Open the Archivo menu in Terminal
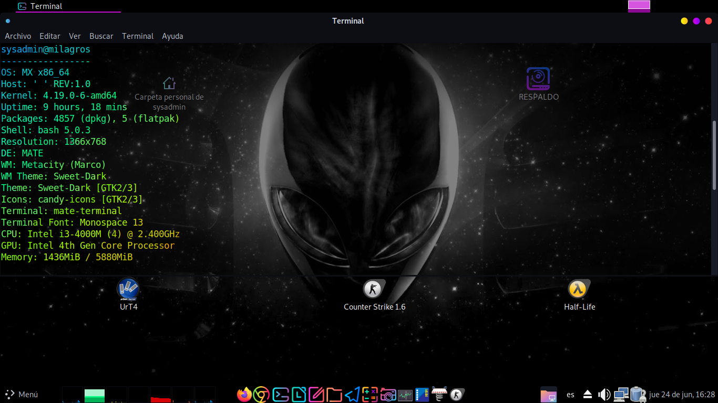 pyautogui.click(x=18, y=36)
